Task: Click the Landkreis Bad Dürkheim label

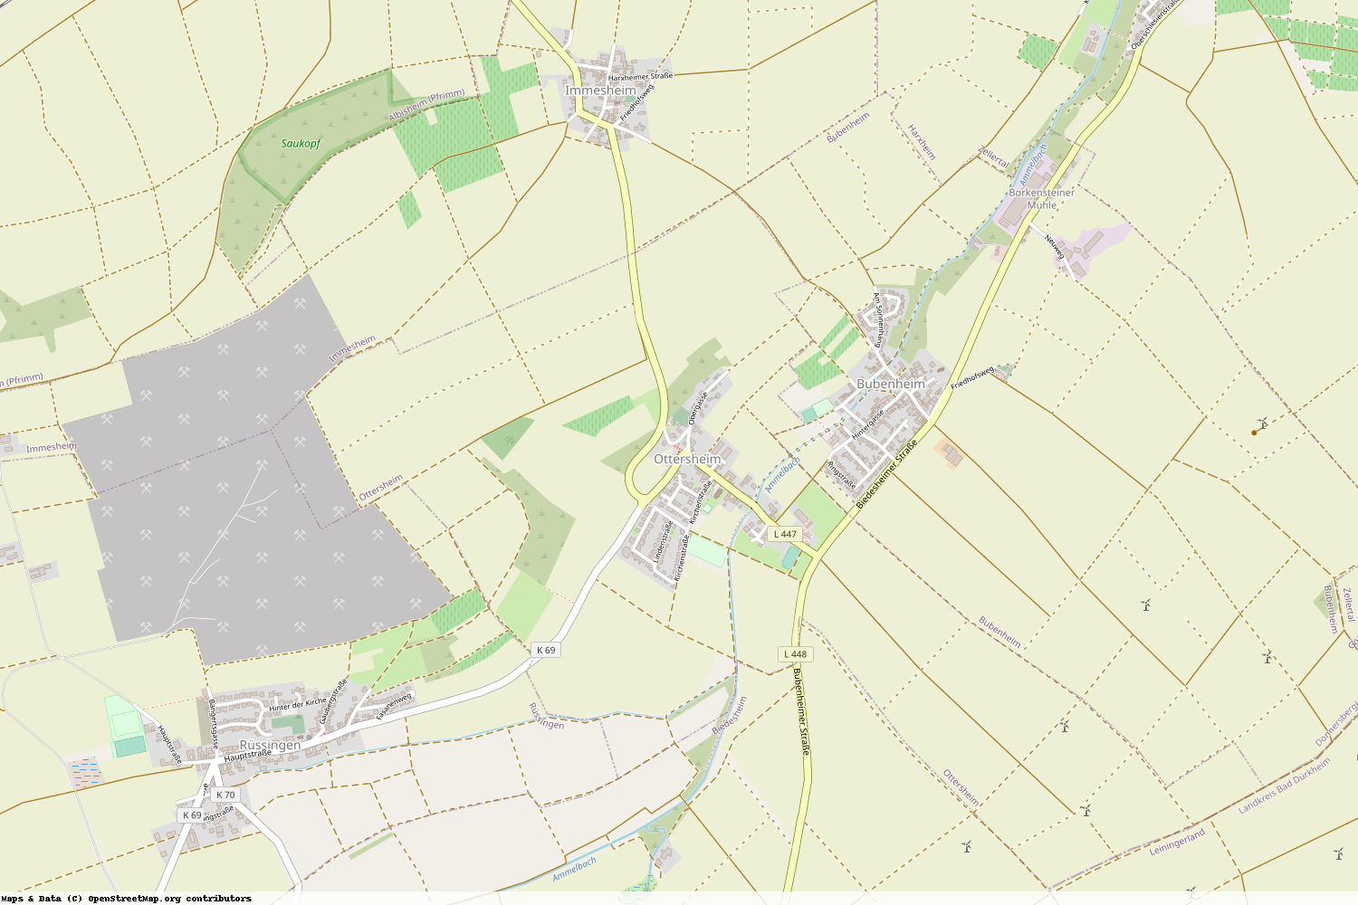Action: 1285,786
